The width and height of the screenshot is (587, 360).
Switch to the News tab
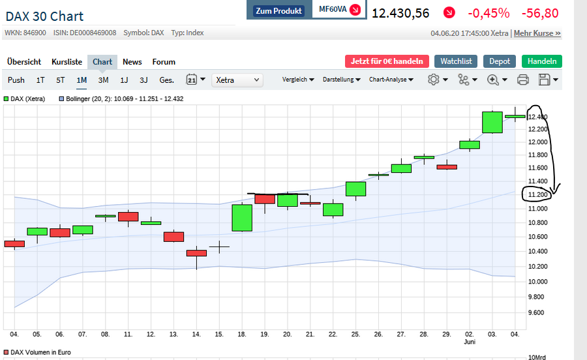(x=132, y=62)
